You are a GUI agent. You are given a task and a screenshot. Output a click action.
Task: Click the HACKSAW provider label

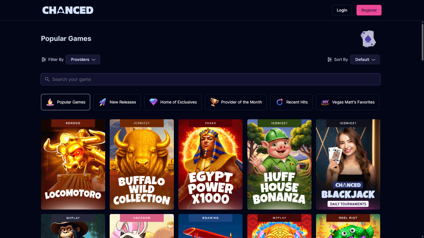tap(142, 218)
